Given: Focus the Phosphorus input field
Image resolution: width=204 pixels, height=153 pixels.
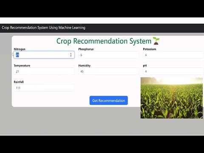Looking at the screenshot, I should click(108, 55).
